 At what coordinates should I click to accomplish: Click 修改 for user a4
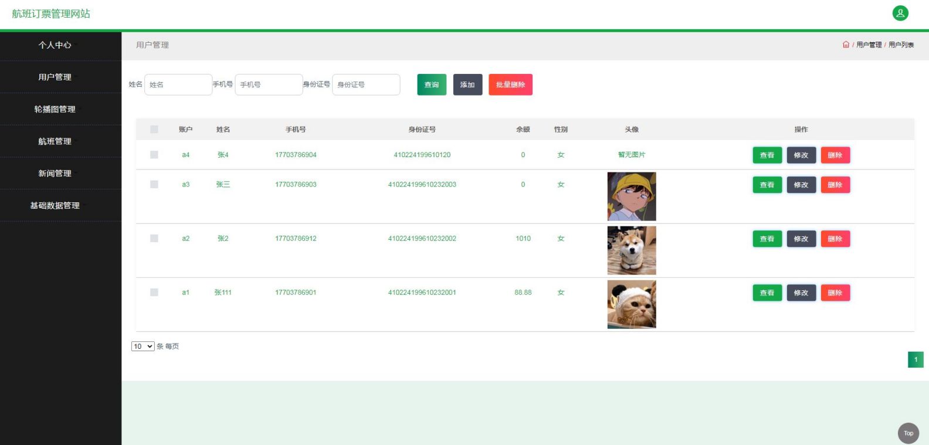click(801, 155)
